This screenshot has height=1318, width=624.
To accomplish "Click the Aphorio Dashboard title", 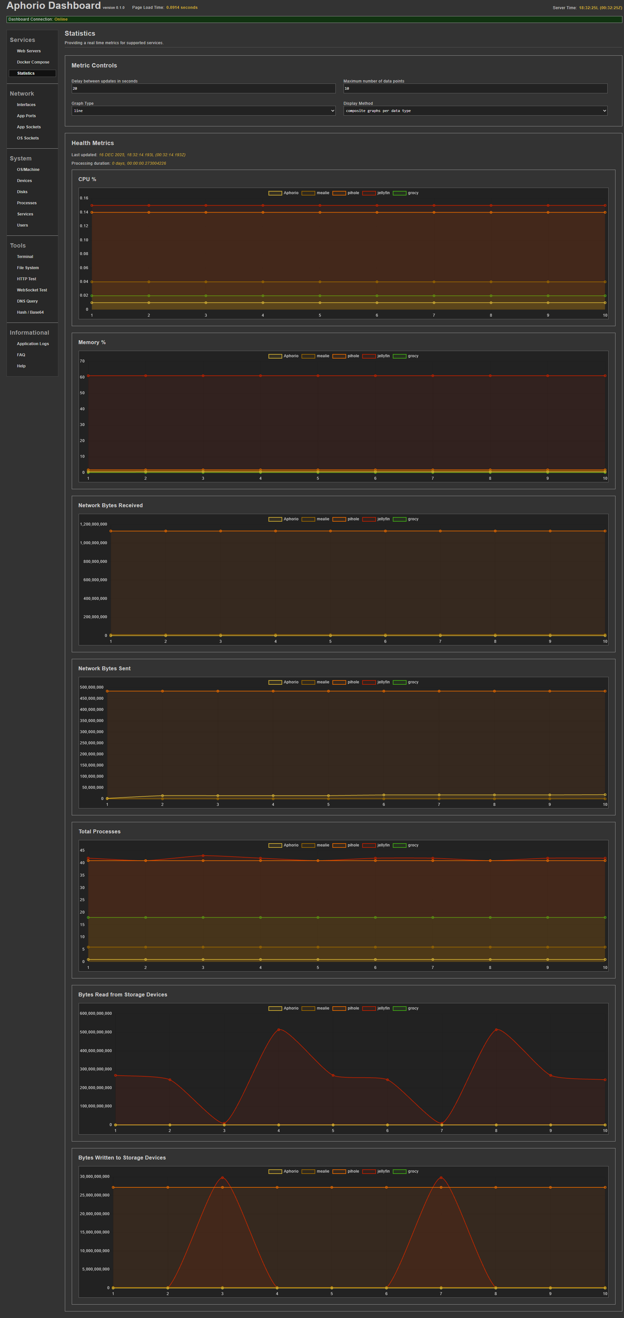I will click(x=54, y=6).
